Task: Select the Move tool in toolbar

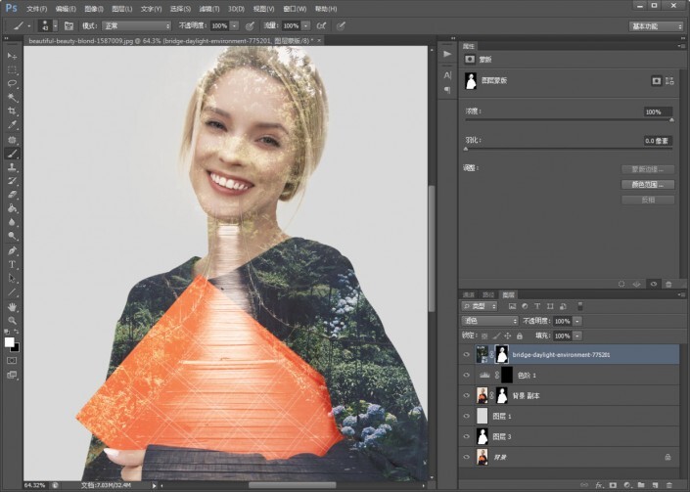Action: pos(13,57)
